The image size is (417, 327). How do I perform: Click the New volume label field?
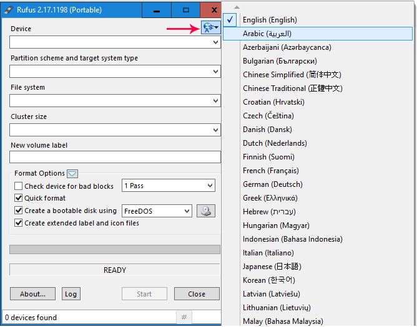(x=115, y=157)
